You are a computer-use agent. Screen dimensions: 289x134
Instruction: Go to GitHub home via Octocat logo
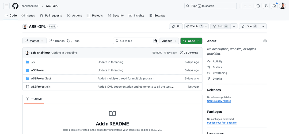point(15,6)
